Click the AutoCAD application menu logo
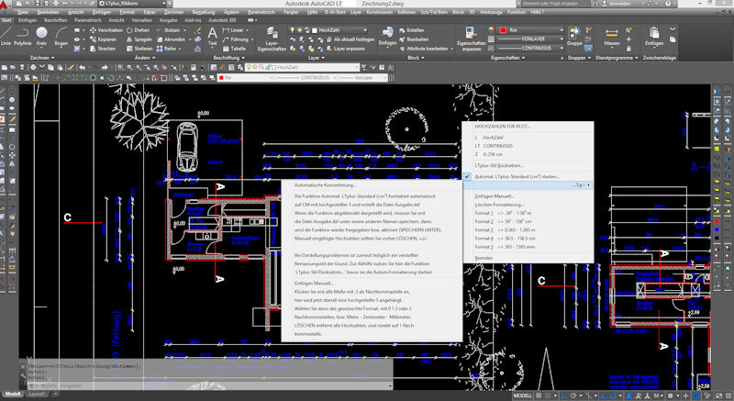This screenshot has height=401, width=734. (x=5, y=4)
